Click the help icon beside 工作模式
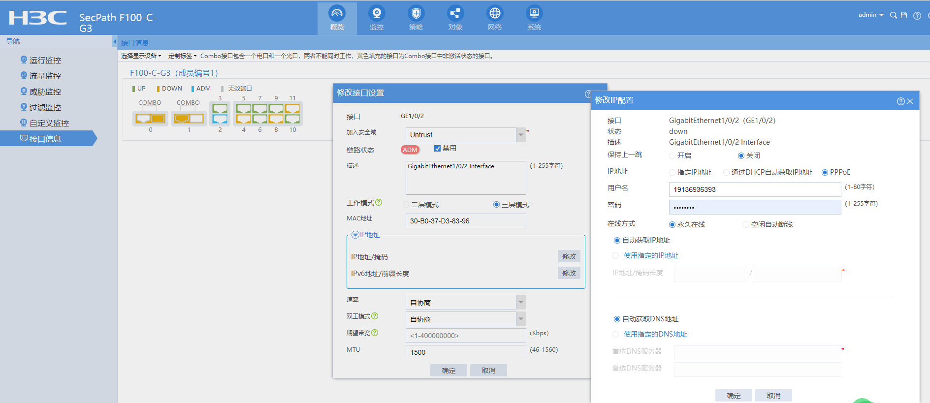 pos(379,202)
